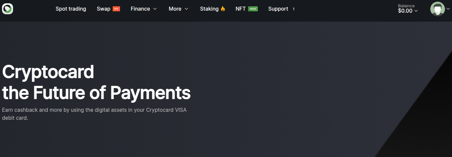Open the NFT page
The image size is (452, 157).
coord(241,9)
